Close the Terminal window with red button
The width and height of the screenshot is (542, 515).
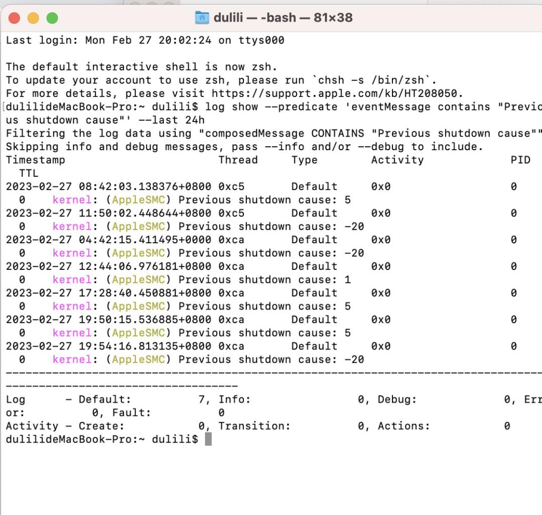(x=15, y=18)
